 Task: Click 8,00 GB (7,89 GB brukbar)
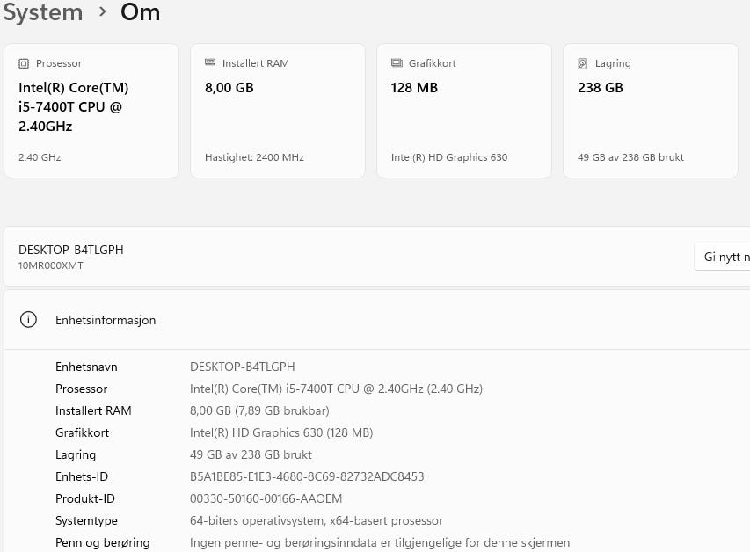(x=259, y=410)
